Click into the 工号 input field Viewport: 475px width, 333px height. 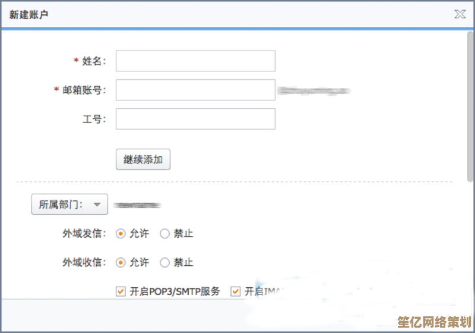(195, 119)
